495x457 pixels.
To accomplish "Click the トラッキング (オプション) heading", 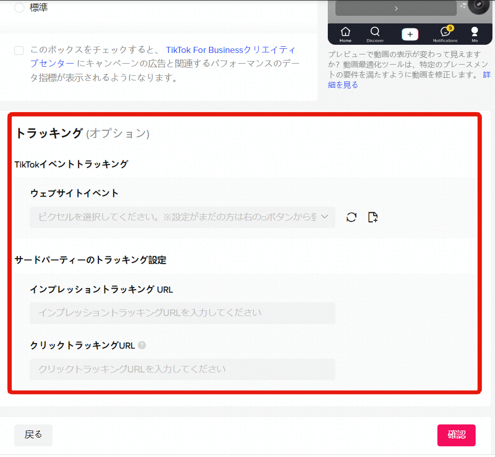I will click(82, 133).
